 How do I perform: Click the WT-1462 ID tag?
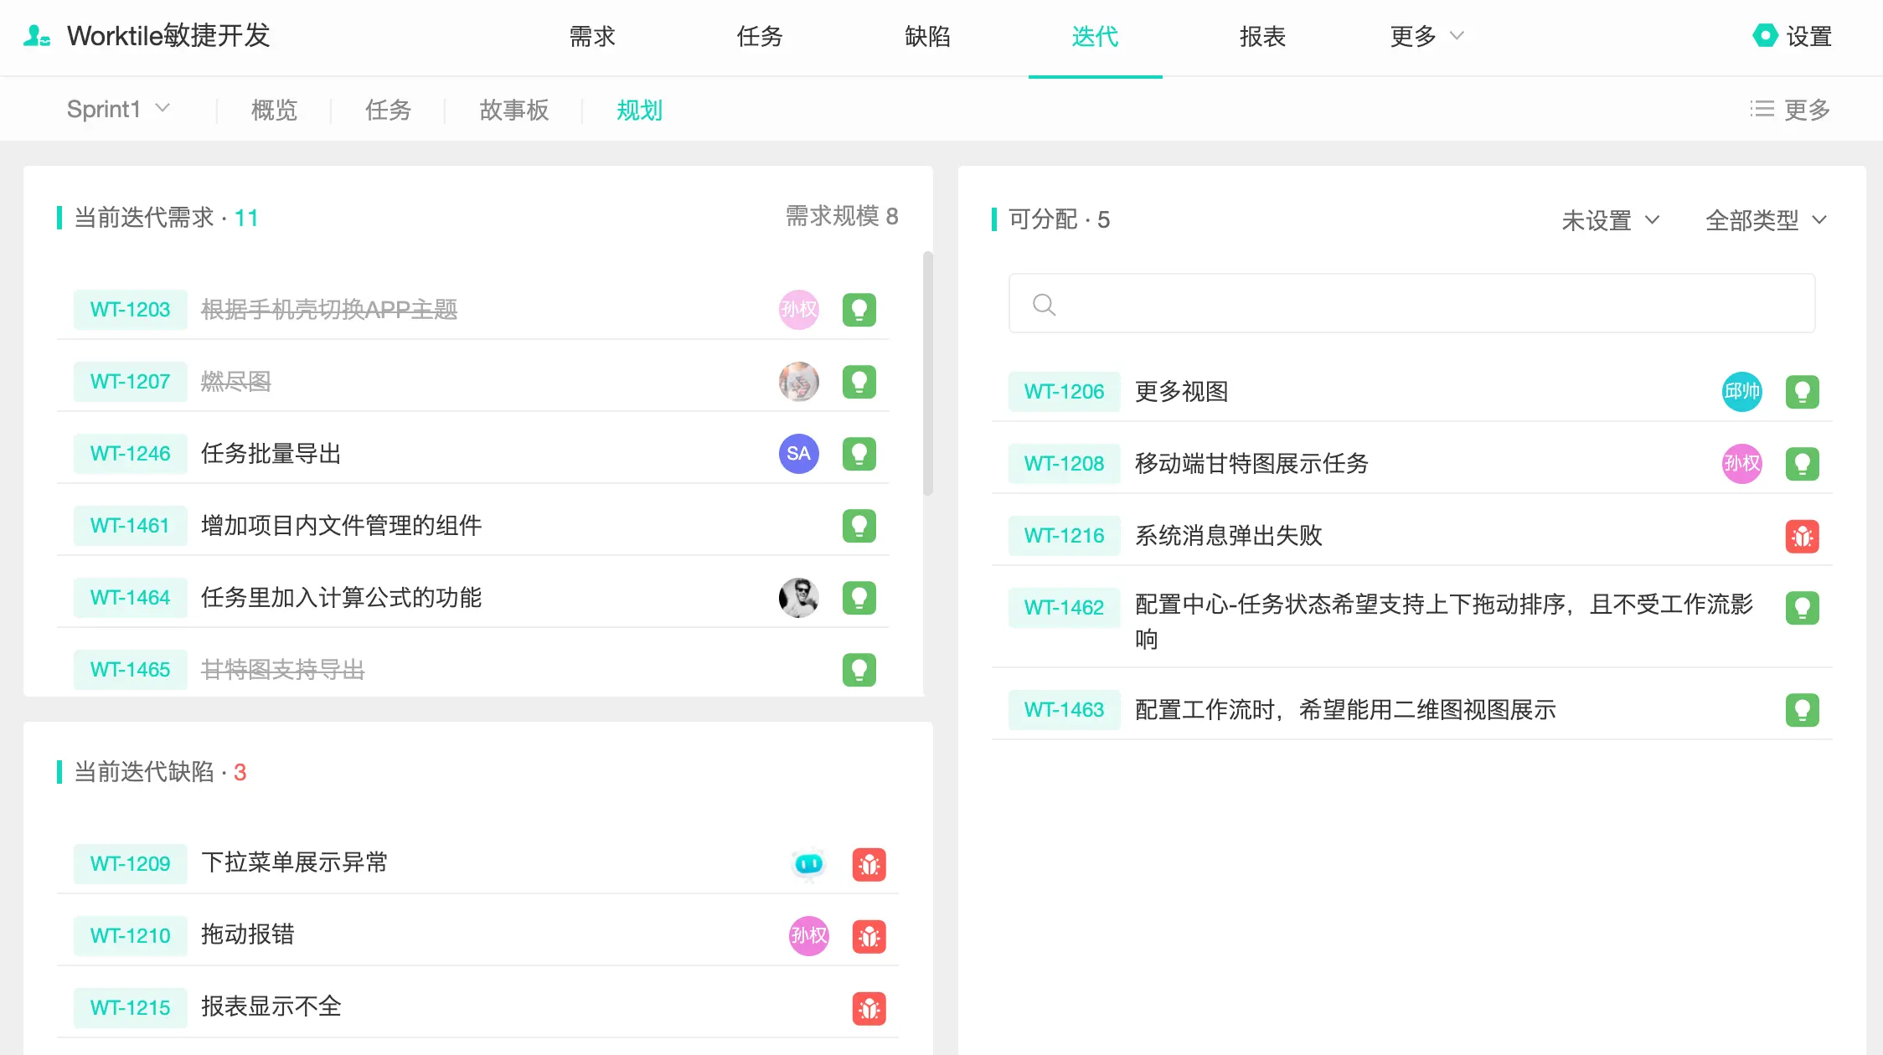point(1064,606)
